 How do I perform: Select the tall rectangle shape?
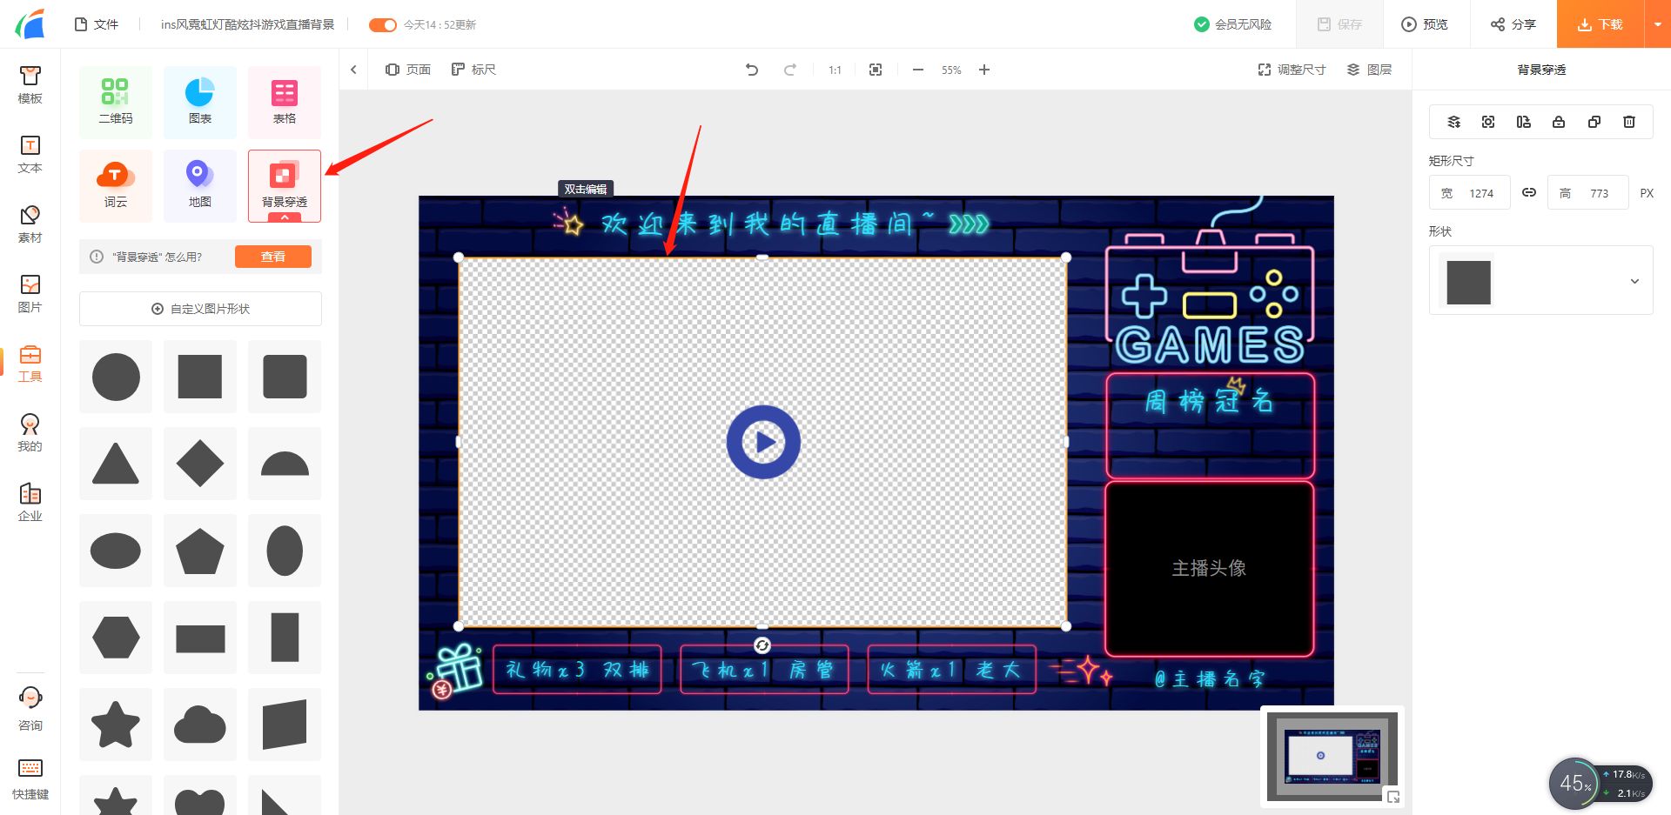(x=285, y=638)
